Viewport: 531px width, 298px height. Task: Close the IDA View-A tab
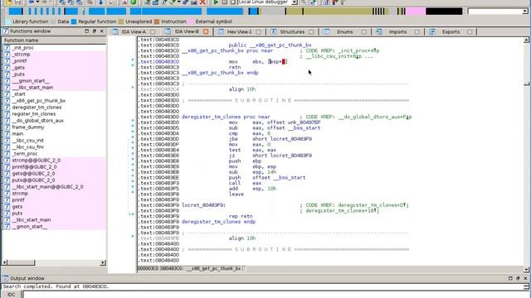coord(153,31)
